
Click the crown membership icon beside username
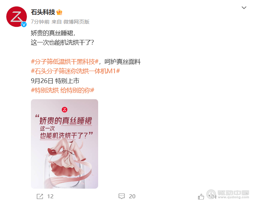pyautogui.click(x=59, y=12)
